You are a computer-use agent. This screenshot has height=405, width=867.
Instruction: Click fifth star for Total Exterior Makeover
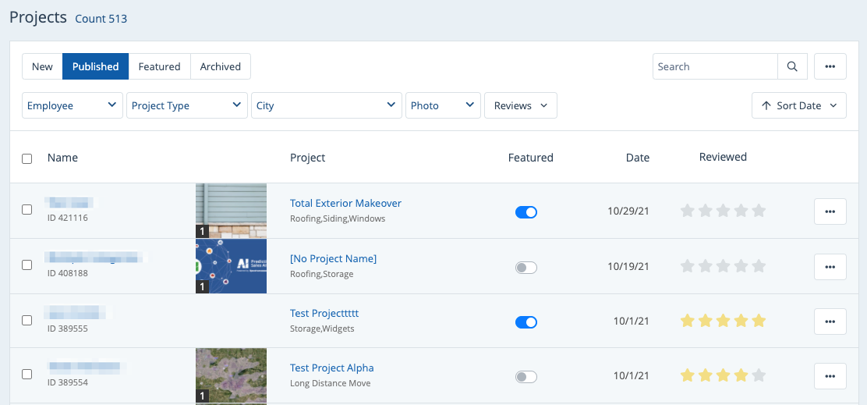(759, 211)
